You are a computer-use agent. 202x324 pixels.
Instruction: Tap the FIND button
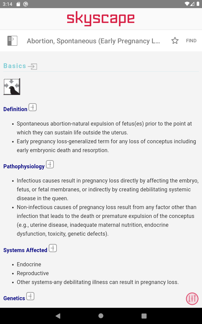pos(191,41)
